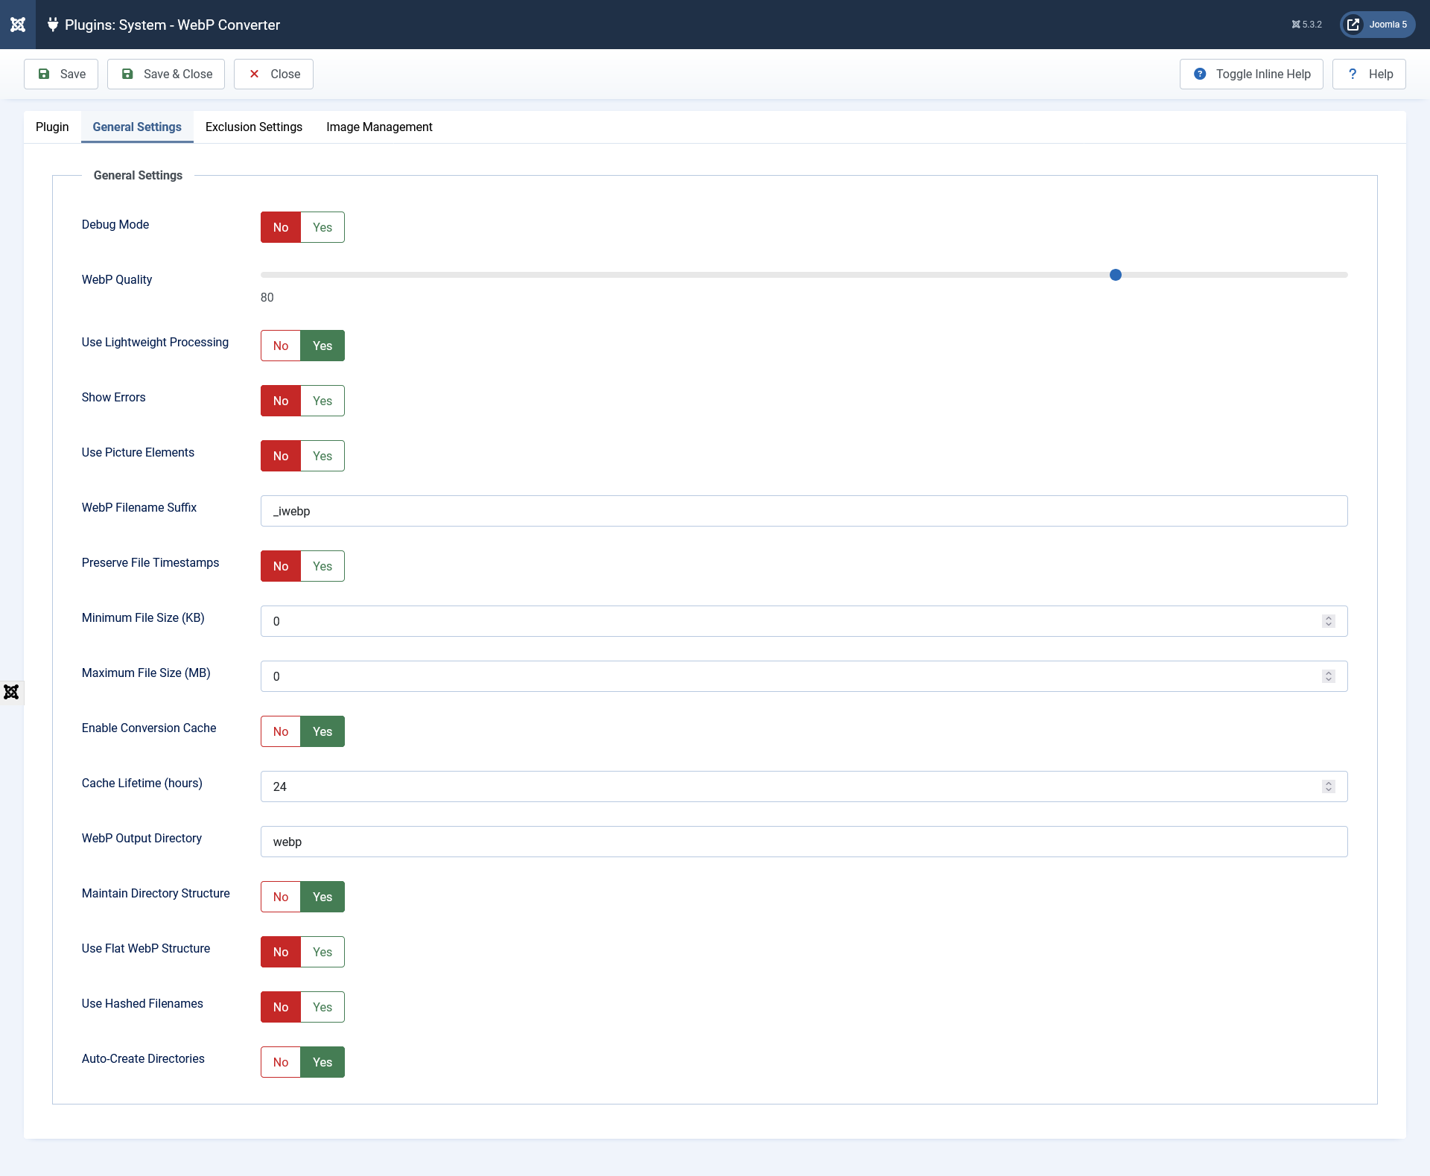Image resolution: width=1430 pixels, height=1176 pixels.
Task: Click the WebP Quality slider handle
Action: [x=1116, y=275]
